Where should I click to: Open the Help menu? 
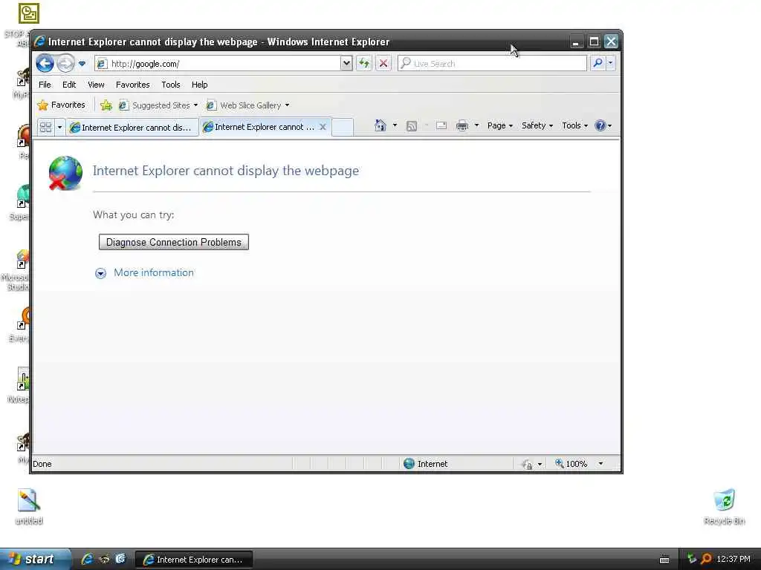point(199,85)
